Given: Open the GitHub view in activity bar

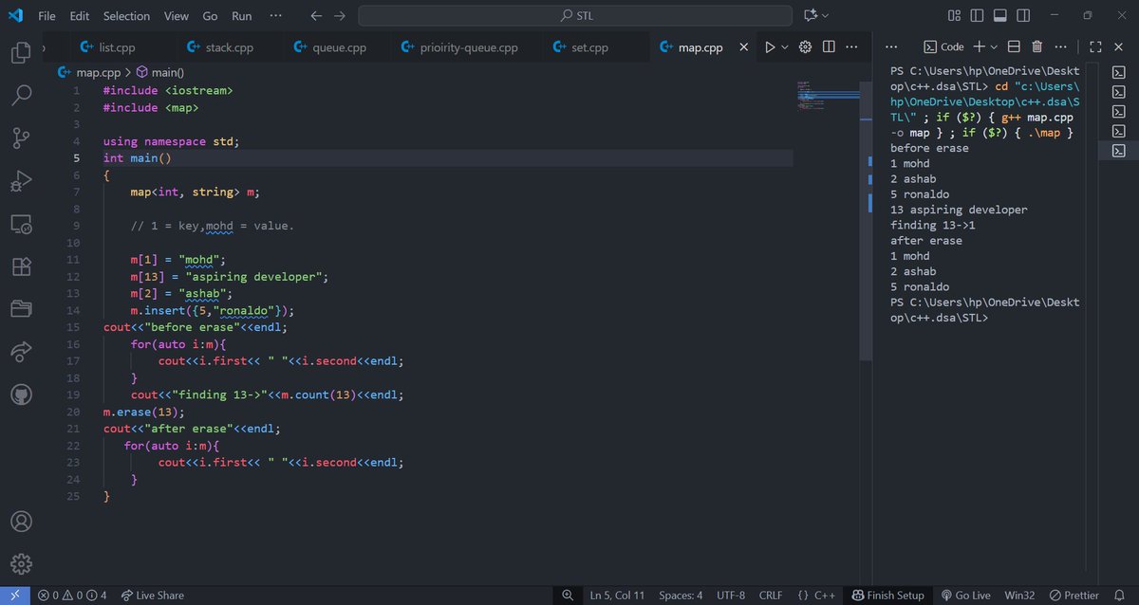Looking at the screenshot, I should pos(21,394).
